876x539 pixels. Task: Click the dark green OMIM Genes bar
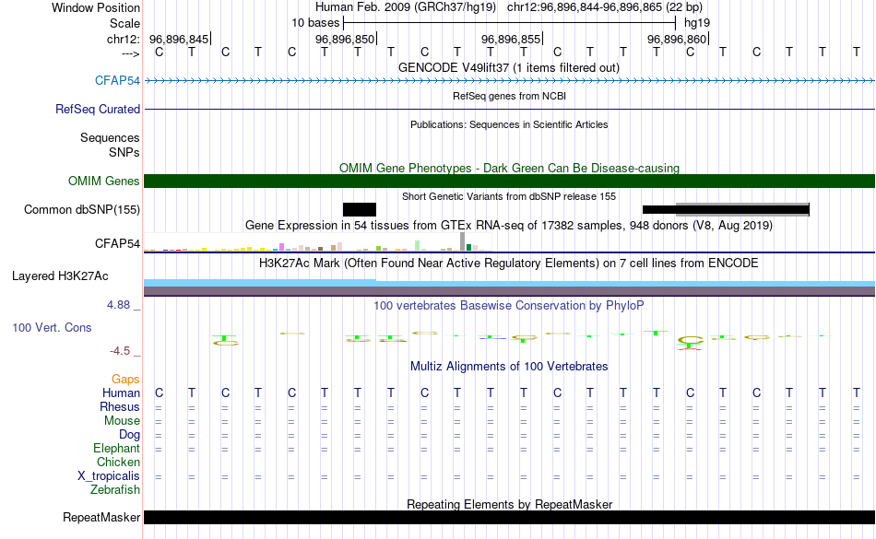tap(509, 181)
